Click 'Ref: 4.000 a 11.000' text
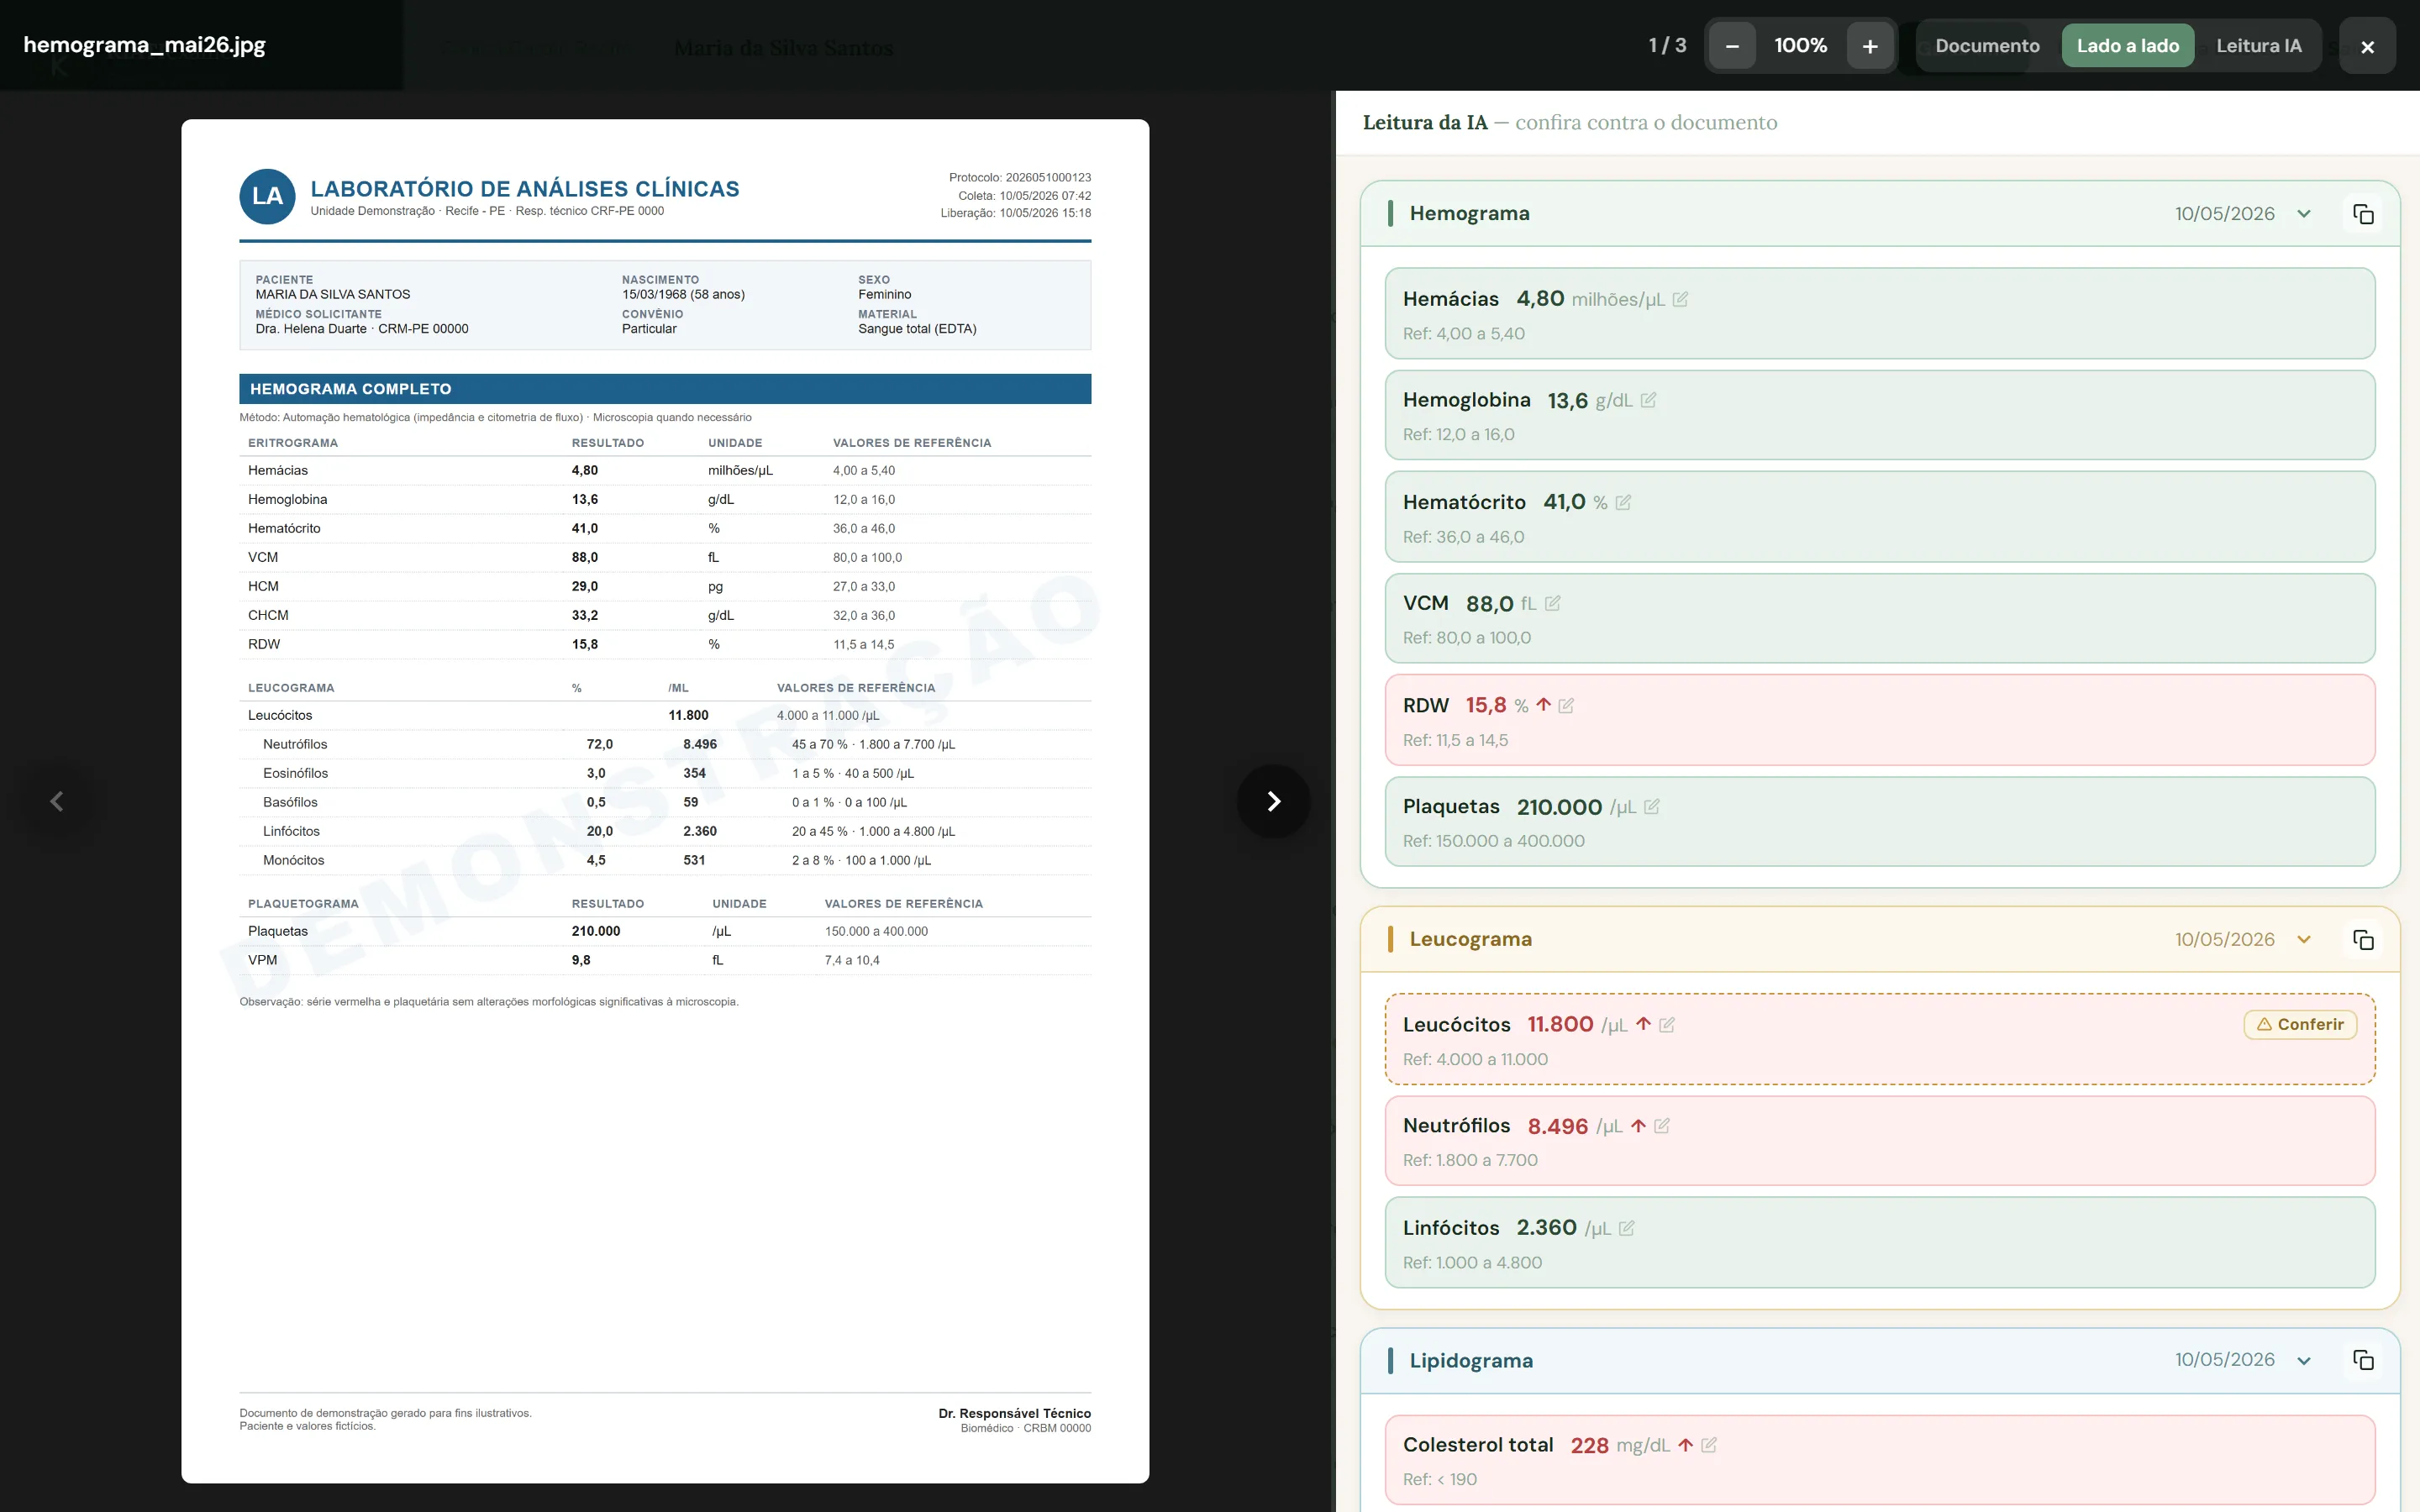 click(1475, 1060)
